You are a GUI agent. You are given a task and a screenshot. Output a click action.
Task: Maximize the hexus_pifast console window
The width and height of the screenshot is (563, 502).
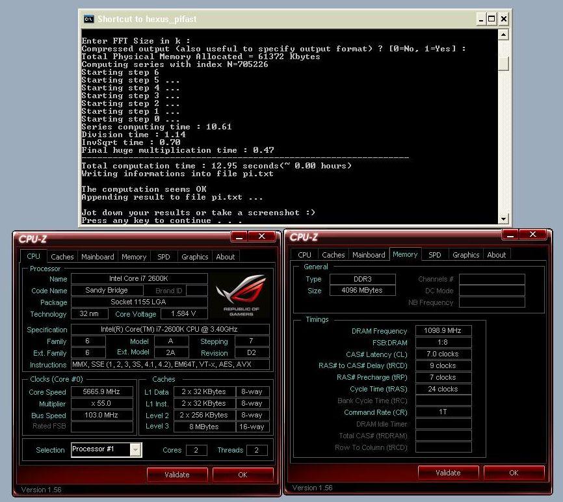[x=491, y=19]
